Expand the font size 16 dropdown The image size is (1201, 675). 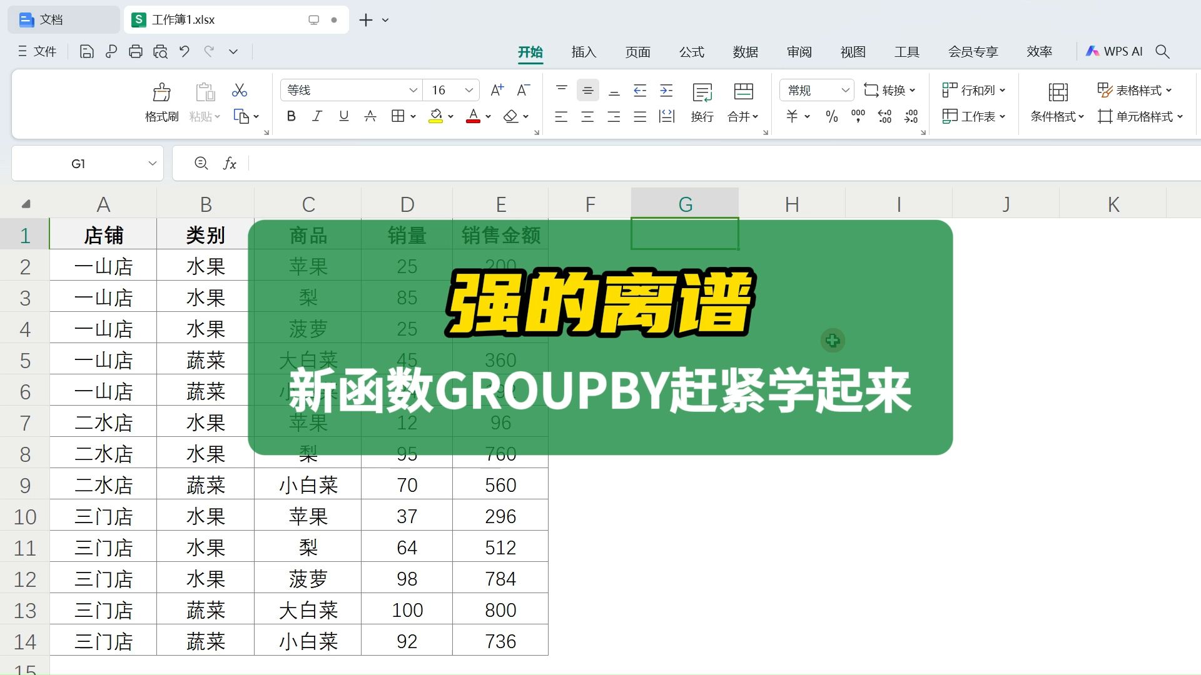[x=469, y=91]
